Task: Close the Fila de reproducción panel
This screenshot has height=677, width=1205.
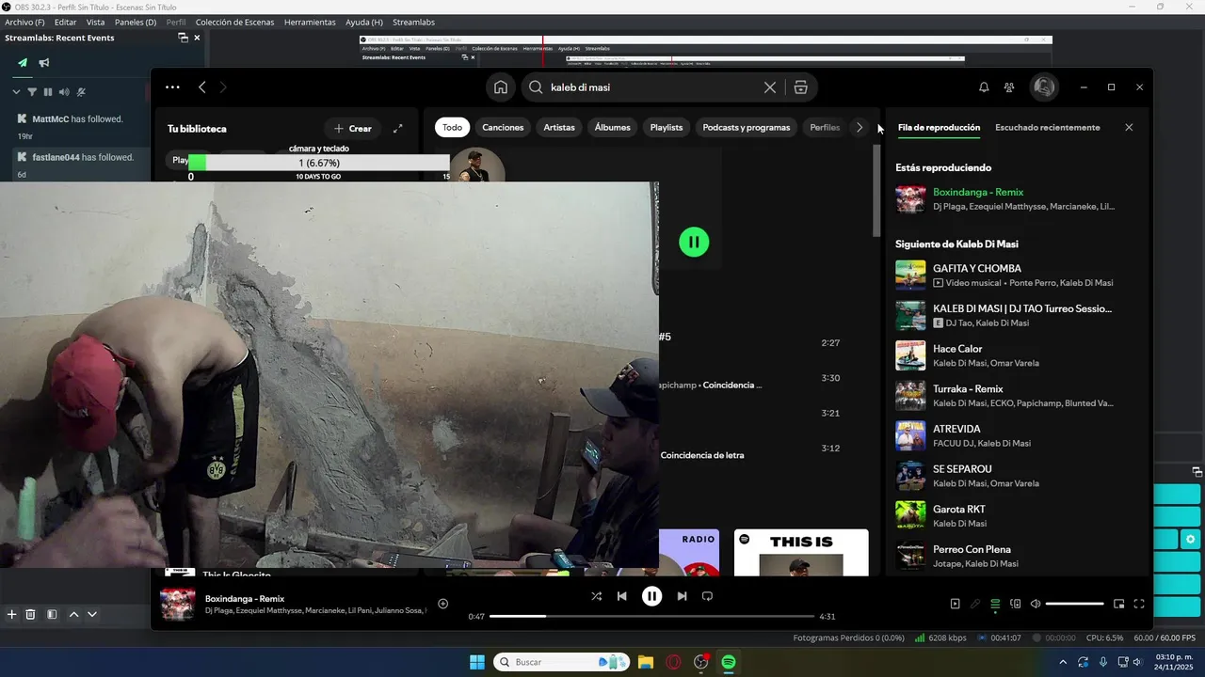Action: click(1129, 127)
